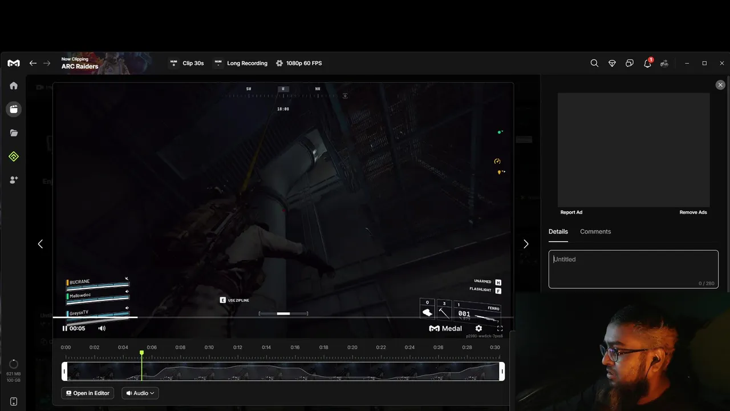Open the Clips library sidebar icon
This screenshot has width=730, height=411.
pyautogui.click(x=14, y=109)
